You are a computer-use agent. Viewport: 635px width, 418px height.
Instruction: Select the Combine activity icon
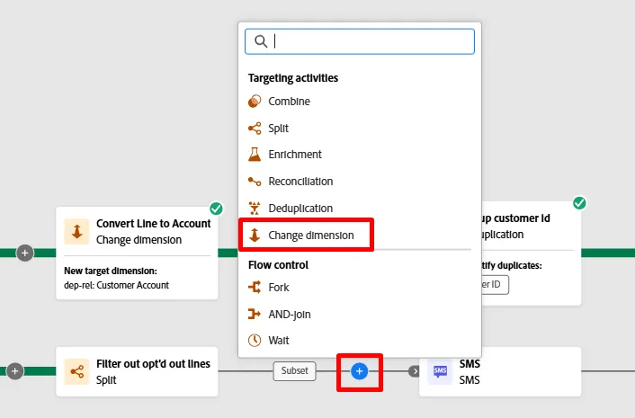pyautogui.click(x=255, y=102)
